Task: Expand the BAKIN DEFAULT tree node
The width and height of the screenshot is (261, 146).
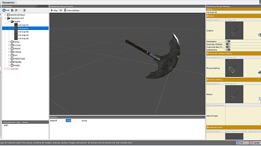Action: point(5,15)
